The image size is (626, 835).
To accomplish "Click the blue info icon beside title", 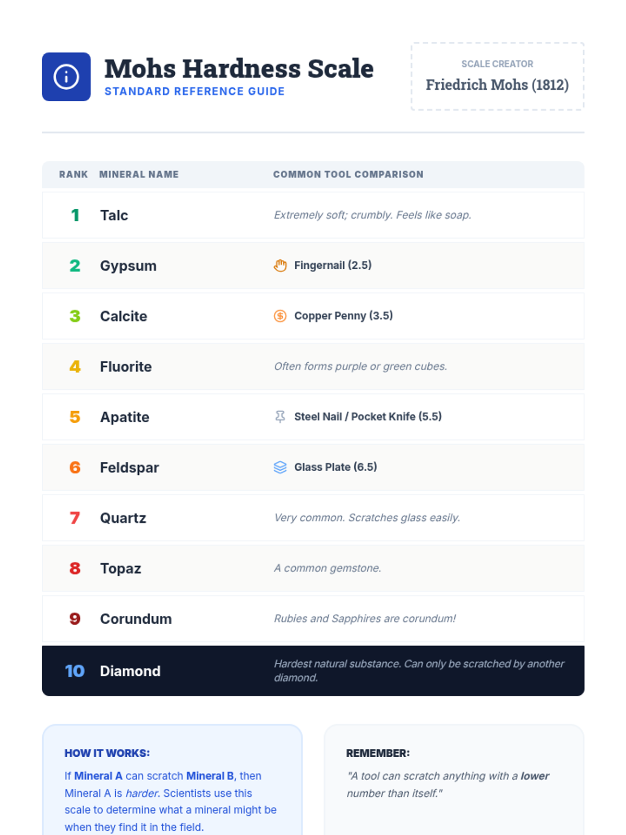I will (x=66, y=77).
